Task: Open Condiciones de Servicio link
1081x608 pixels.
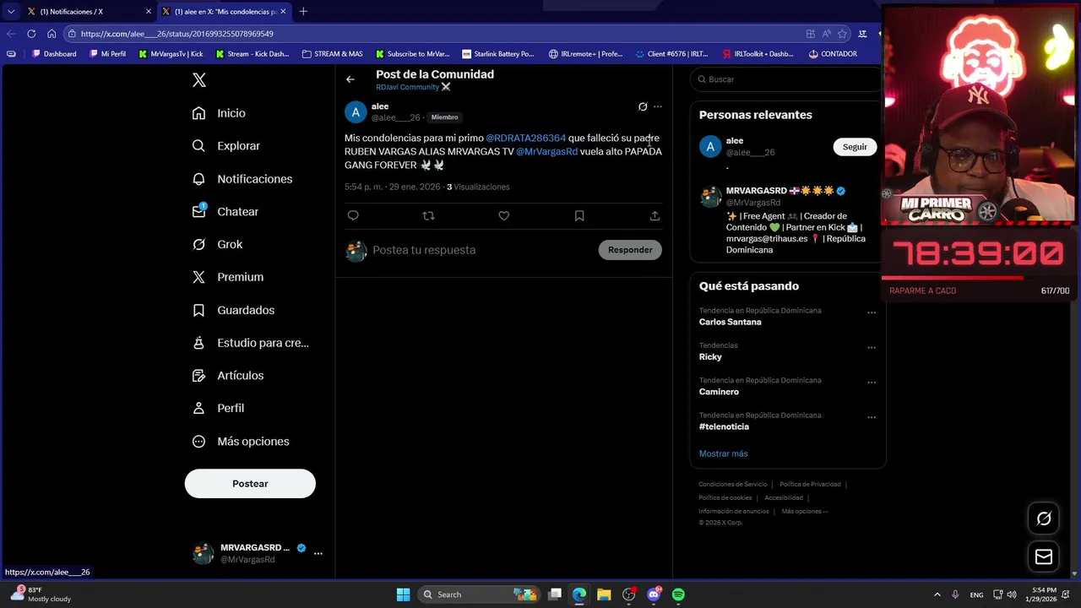Action: (732, 485)
